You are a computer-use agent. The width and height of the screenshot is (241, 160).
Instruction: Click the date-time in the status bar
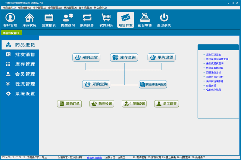(x=13, y=157)
